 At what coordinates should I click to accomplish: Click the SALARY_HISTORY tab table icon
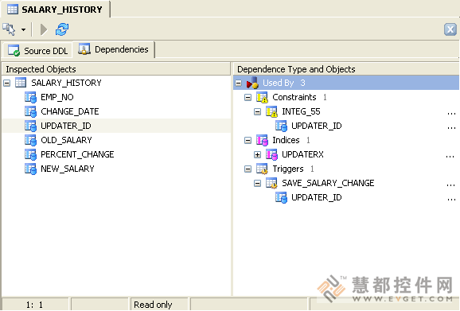tap(13, 10)
